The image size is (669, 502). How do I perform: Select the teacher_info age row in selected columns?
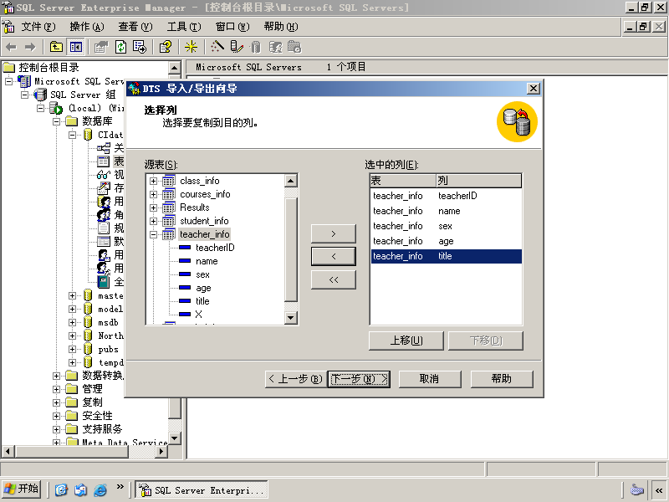click(446, 241)
